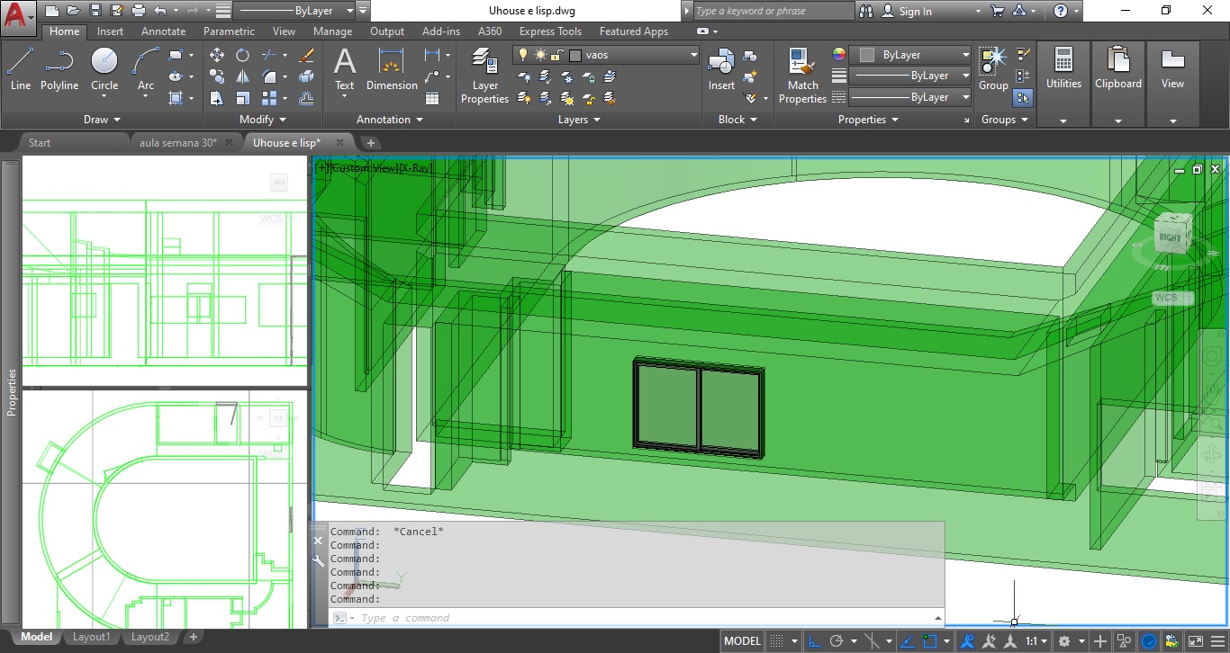Click the Stretch tool icon

pyautogui.click(x=217, y=98)
